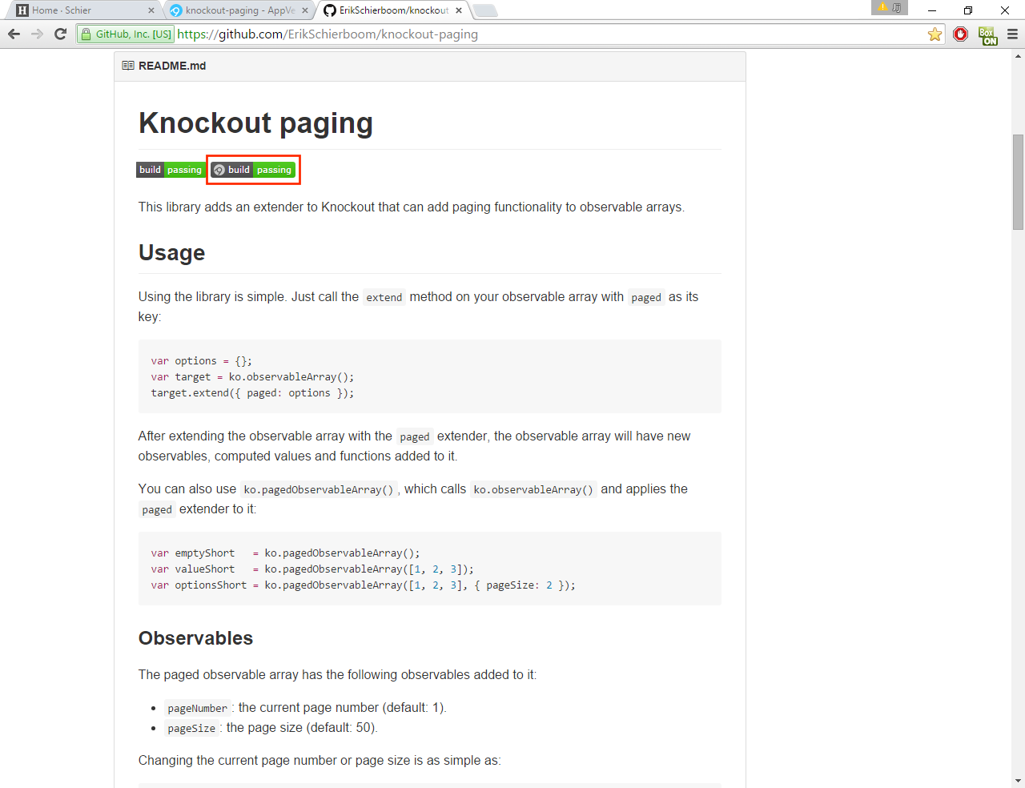The height and width of the screenshot is (788, 1025).
Task: Click the code line 'var options = {};'
Action: coord(202,361)
